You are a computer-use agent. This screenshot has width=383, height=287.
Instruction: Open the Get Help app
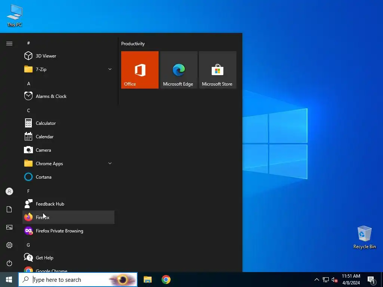point(68,258)
